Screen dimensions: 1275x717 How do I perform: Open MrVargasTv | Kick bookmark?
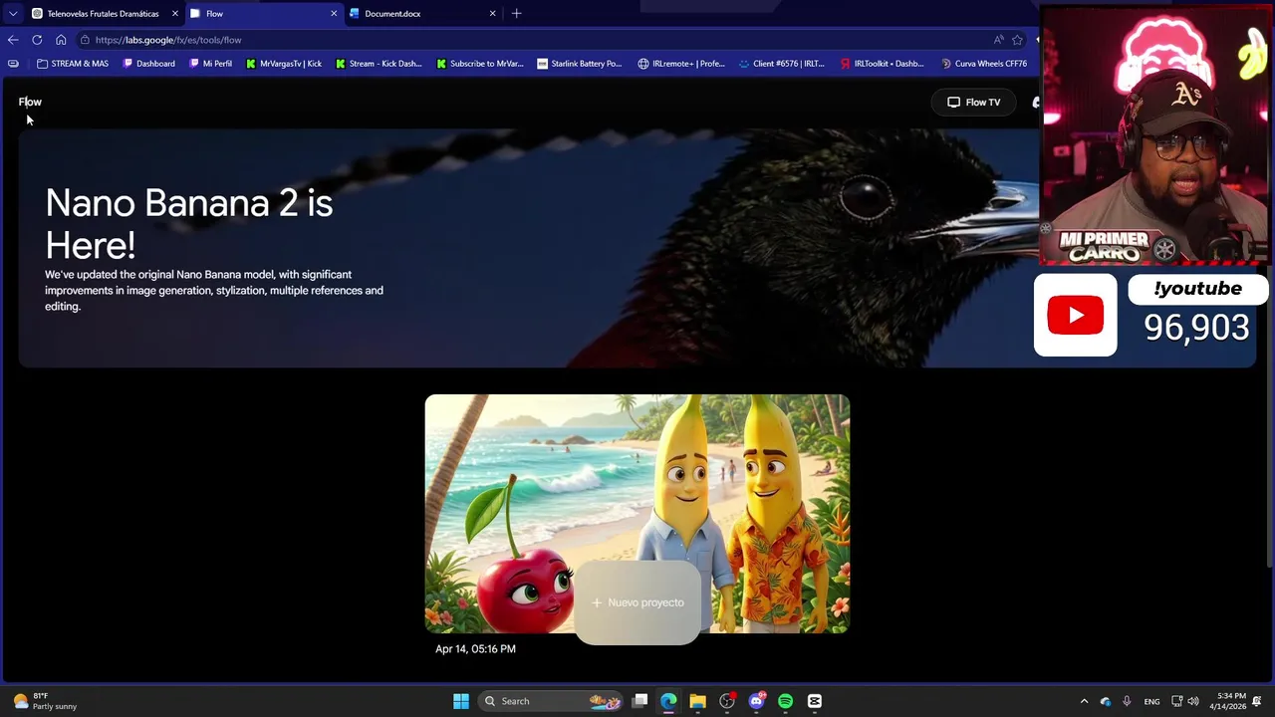(284, 64)
